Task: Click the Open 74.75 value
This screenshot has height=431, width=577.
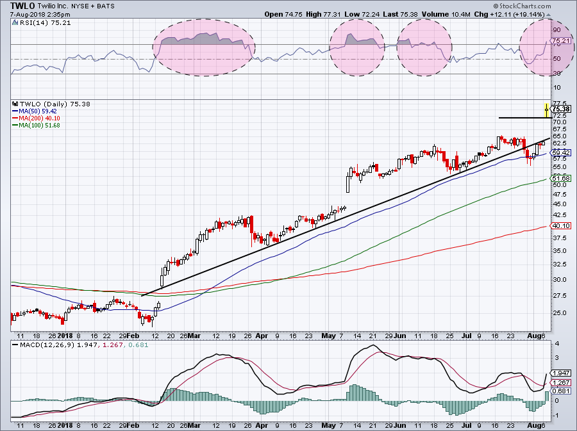Action: [x=283, y=14]
